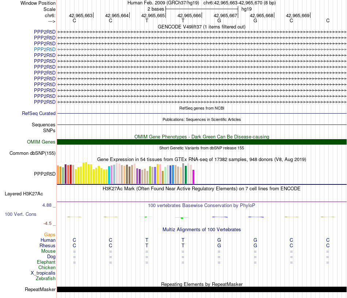Viewport: 347px width, 298px height.
Task: Click the RepeatMasker track label
Action: (x=40, y=289)
